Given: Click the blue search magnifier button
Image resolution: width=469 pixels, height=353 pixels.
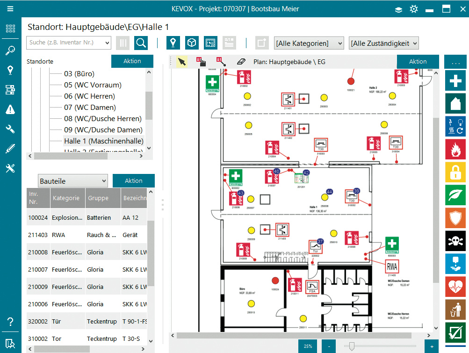Looking at the screenshot, I should coord(141,43).
